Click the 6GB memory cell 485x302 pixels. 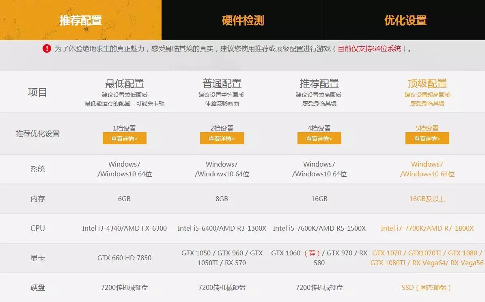[124, 199]
